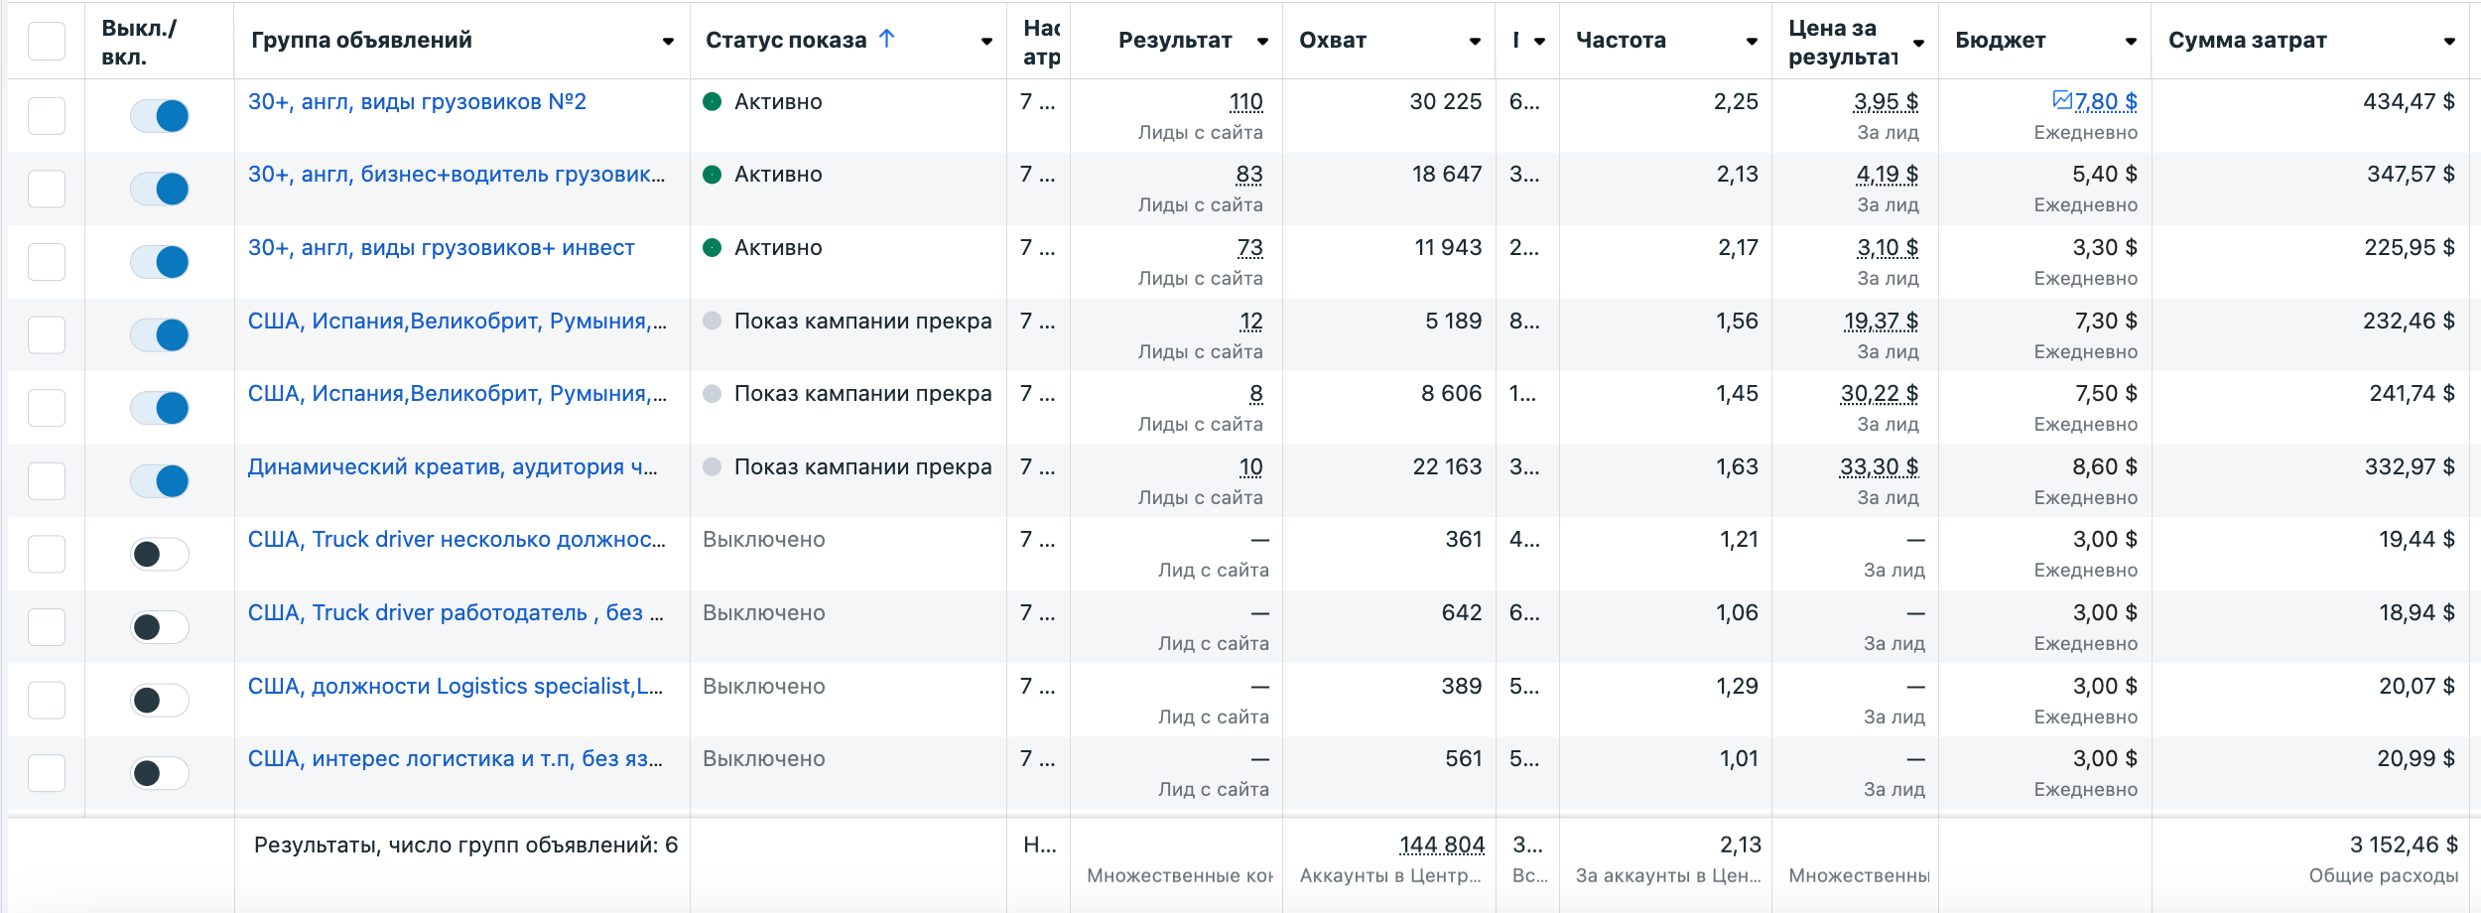This screenshot has width=2481, height=913.
Task: Enable the США, Truck driver несколько должностей ad set
Action: [x=160, y=554]
